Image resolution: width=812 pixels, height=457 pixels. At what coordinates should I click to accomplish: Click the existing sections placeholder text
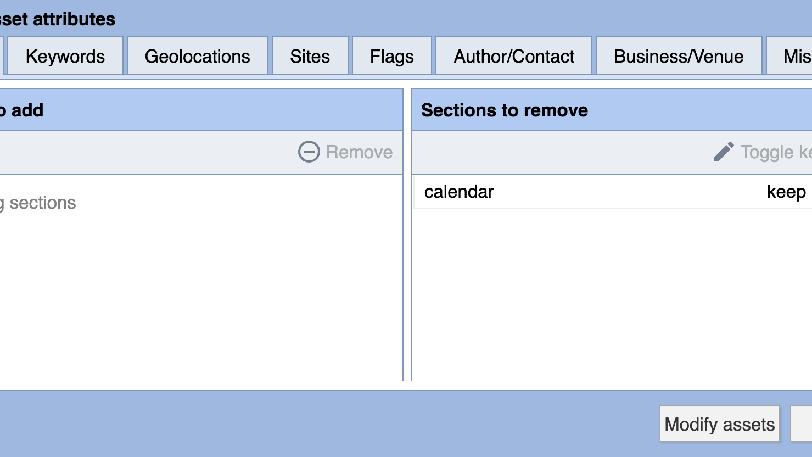pyautogui.click(x=37, y=203)
